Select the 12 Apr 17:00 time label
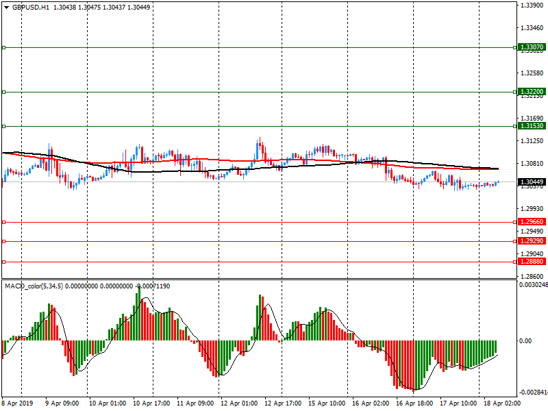The image size is (548, 411). tap(284, 403)
